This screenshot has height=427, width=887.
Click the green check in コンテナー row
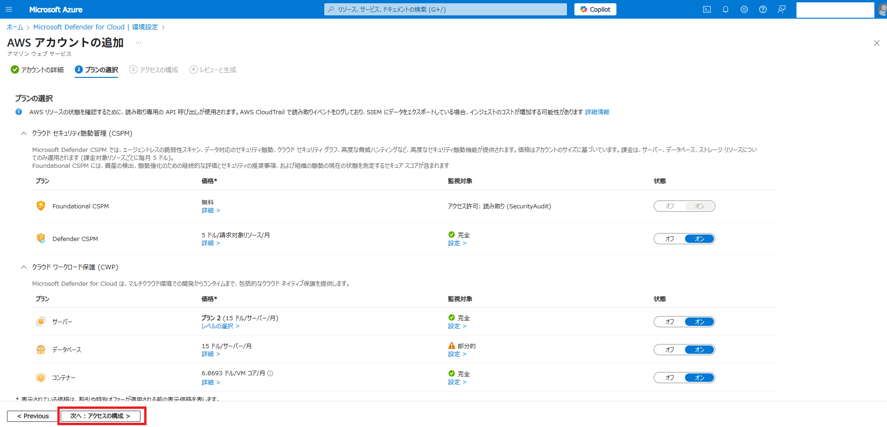coord(452,373)
